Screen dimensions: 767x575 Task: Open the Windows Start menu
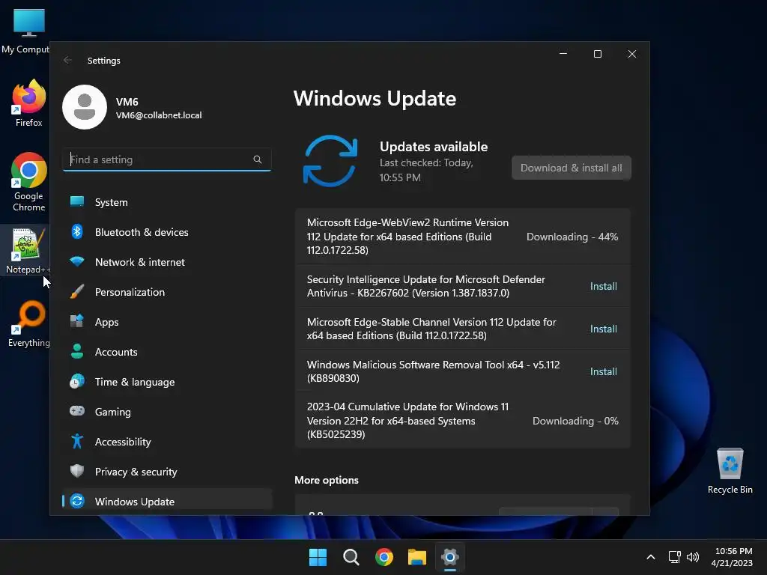tap(318, 557)
